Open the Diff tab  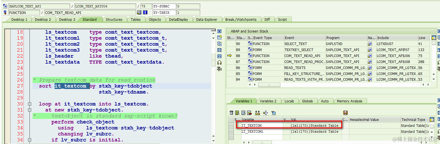tap(267, 19)
